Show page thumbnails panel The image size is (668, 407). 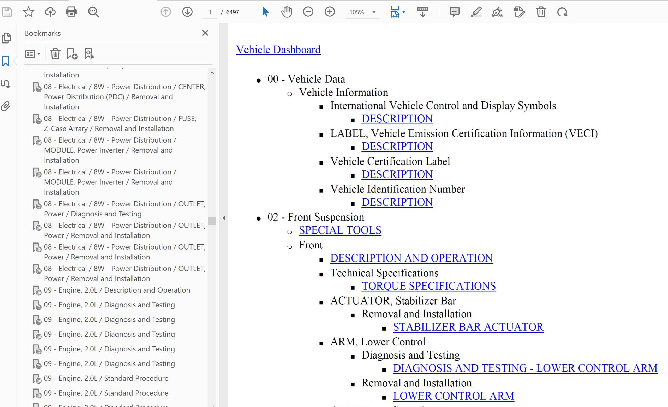(x=6, y=38)
